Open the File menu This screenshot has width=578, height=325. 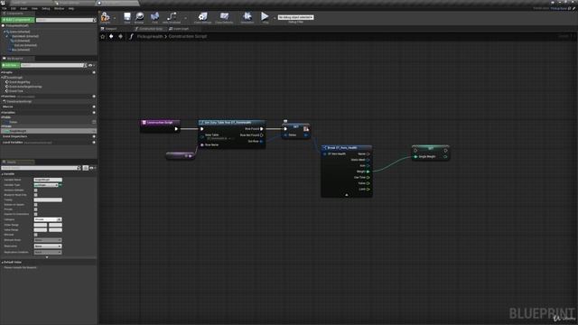[x=5, y=8]
